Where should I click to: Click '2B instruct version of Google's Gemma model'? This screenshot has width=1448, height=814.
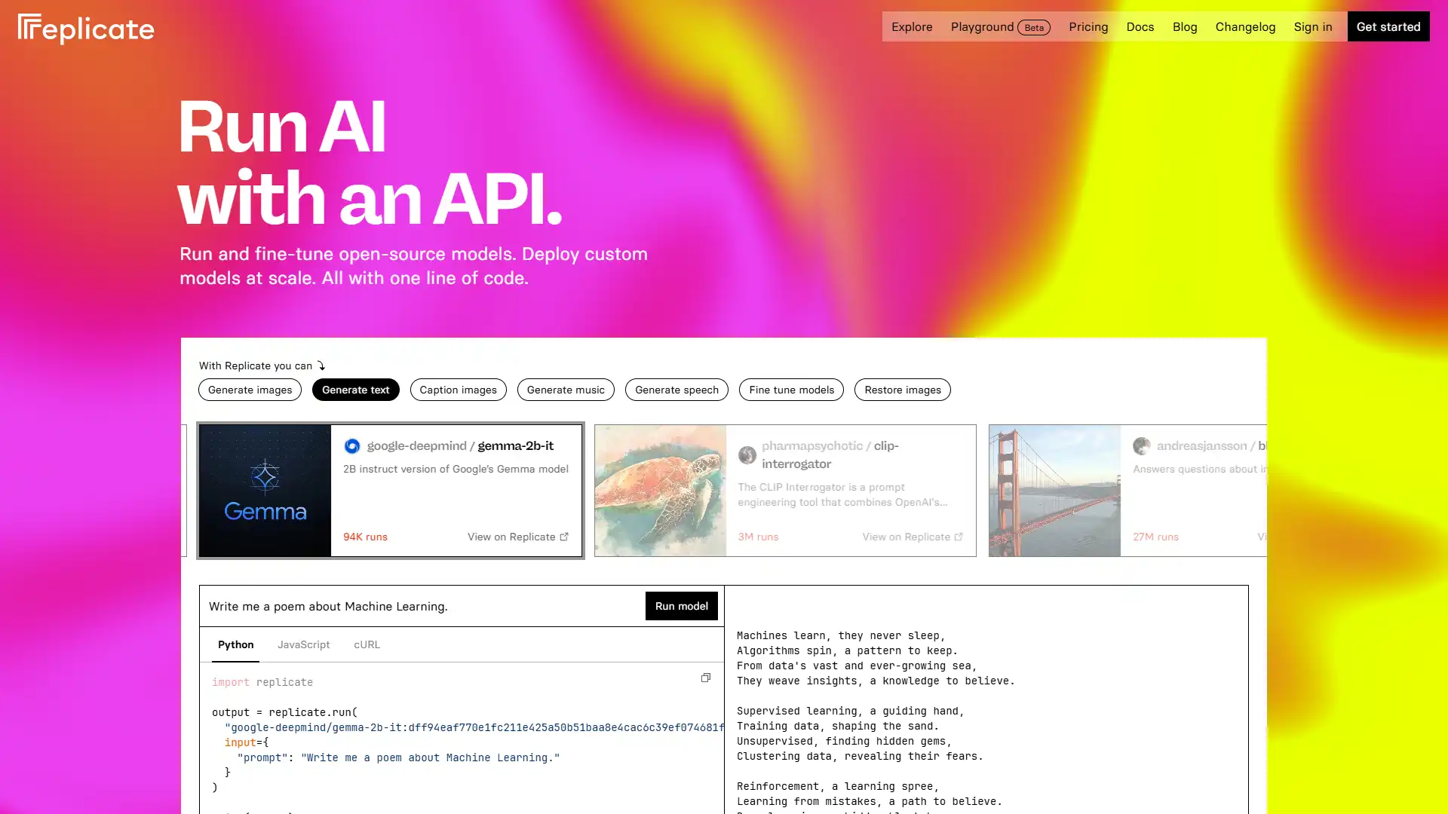coord(456,469)
